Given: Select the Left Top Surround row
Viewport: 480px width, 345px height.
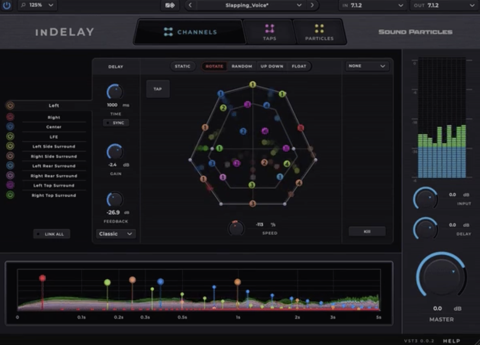Looking at the screenshot, I should point(54,185).
